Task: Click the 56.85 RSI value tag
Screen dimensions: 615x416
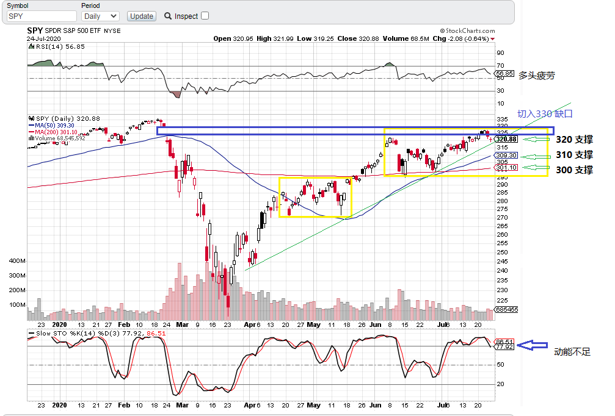Action: click(504, 74)
